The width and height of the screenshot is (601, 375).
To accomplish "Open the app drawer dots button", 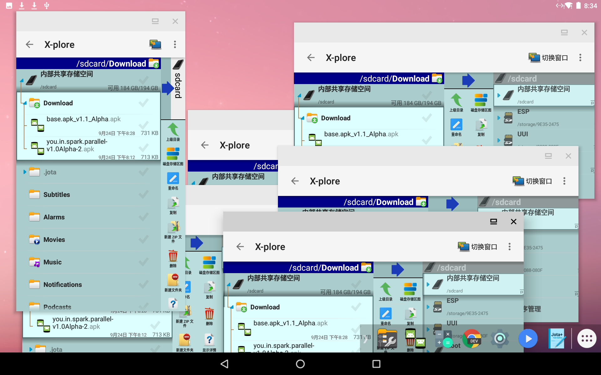I will pos(587,338).
